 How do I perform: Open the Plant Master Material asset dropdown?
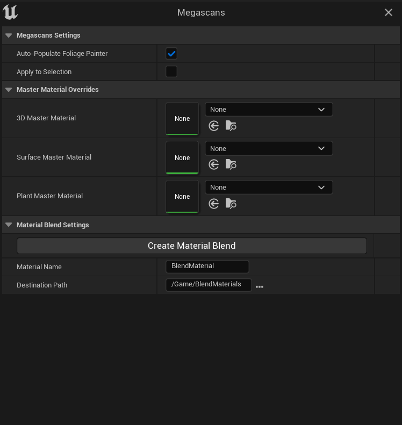coord(269,188)
